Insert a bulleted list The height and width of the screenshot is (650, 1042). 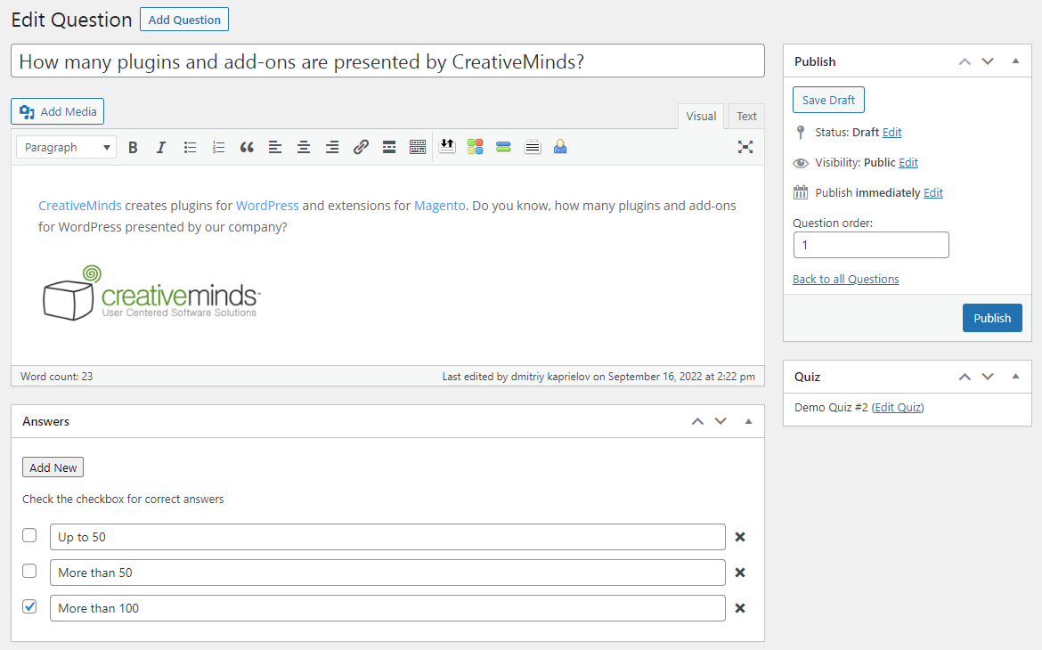click(x=190, y=148)
